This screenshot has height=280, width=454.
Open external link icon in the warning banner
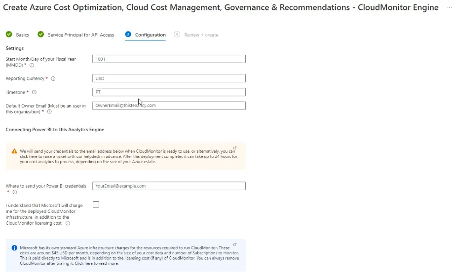point(235,148)
